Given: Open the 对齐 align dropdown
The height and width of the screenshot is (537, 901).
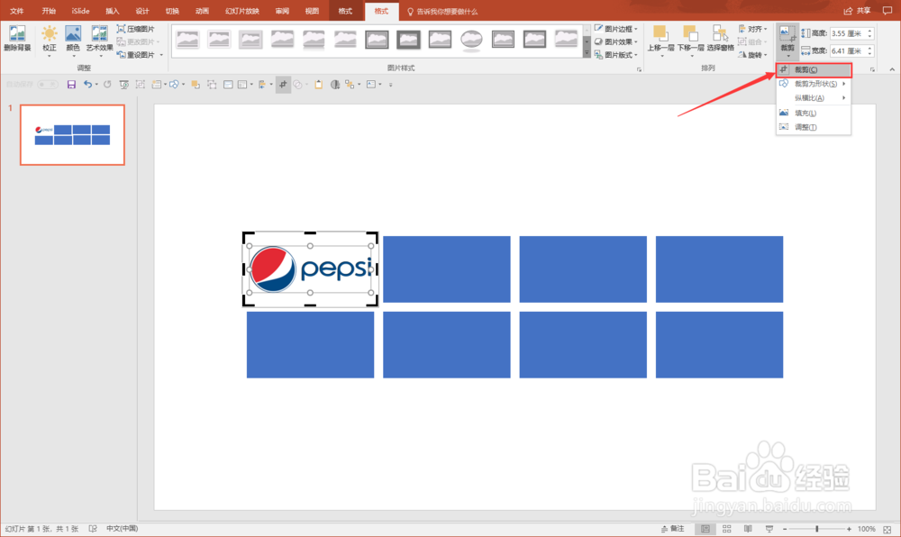Looking at the screenshot, I should click(x=752, y=29).
